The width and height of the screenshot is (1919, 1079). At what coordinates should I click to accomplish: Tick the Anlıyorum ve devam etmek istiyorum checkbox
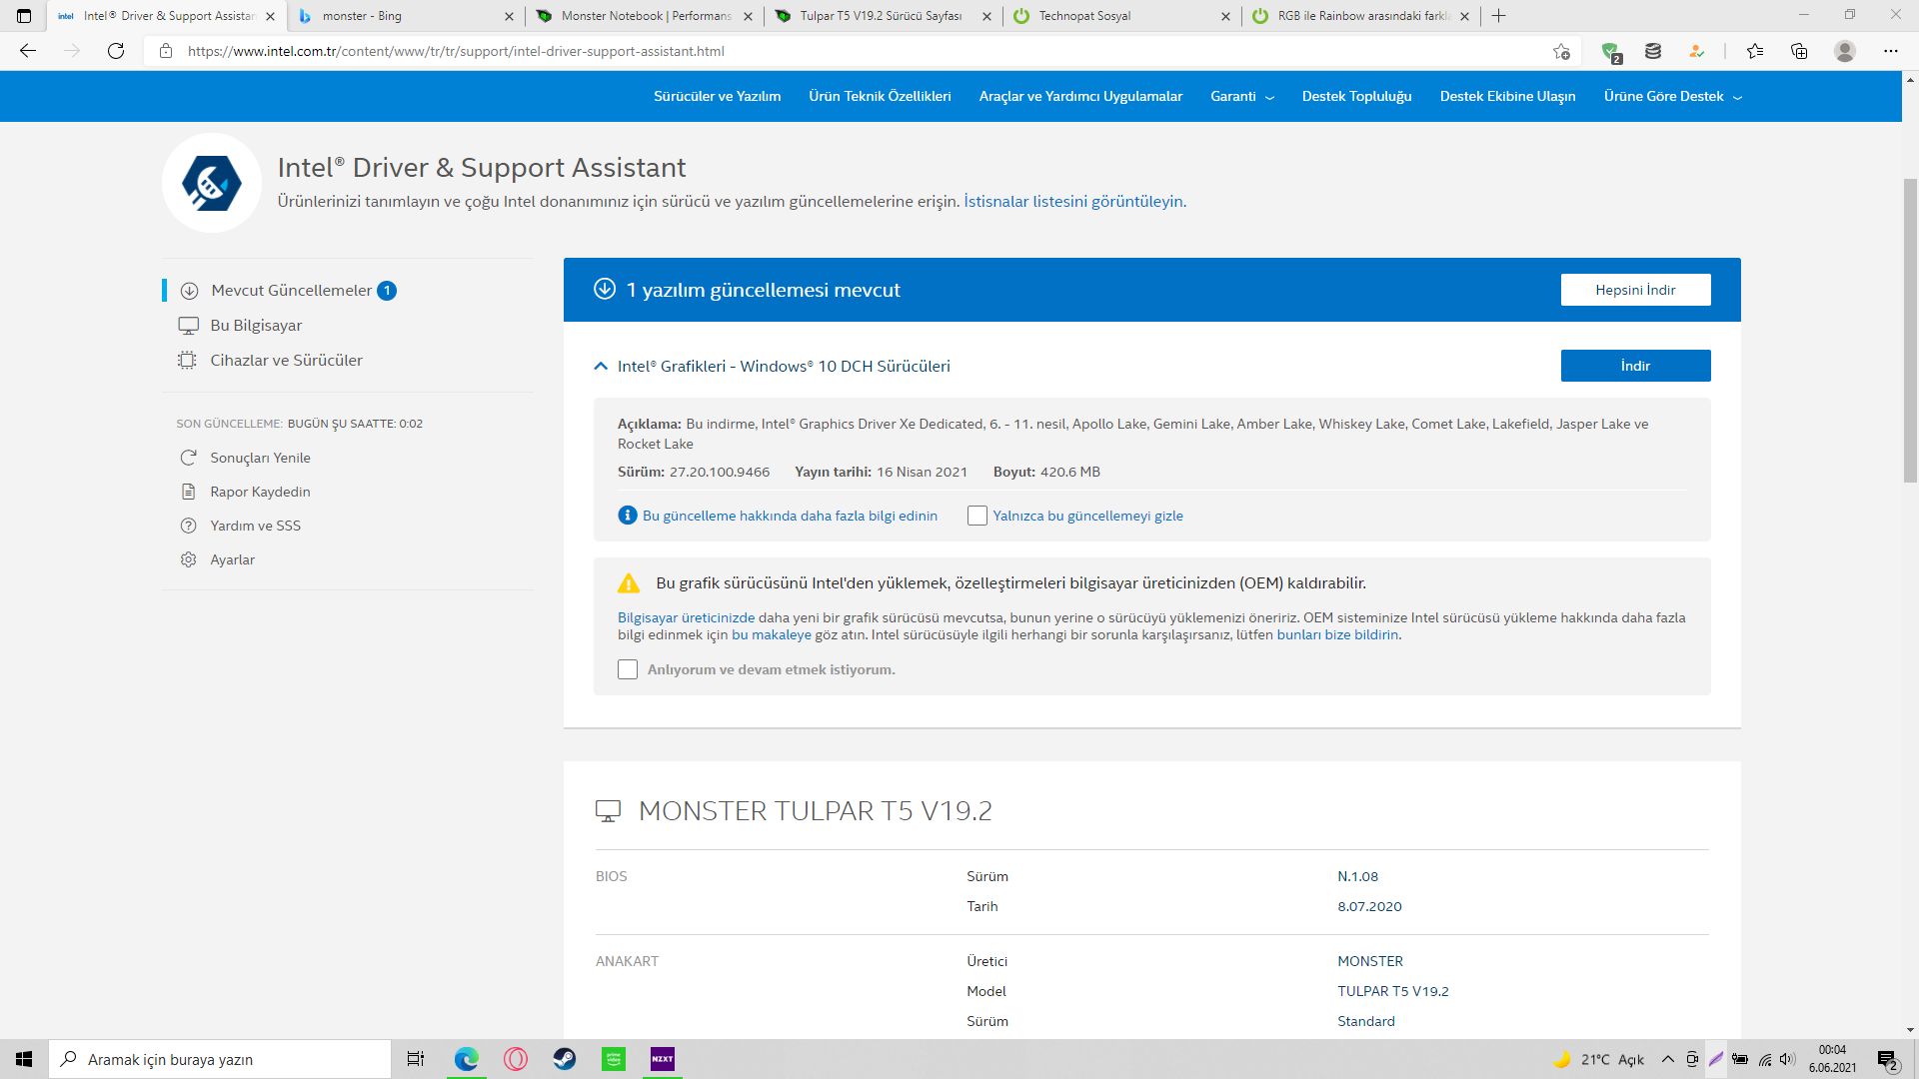point(628,669)
